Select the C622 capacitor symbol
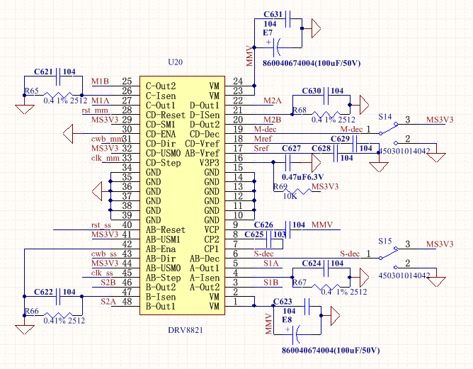 (58, 297)
